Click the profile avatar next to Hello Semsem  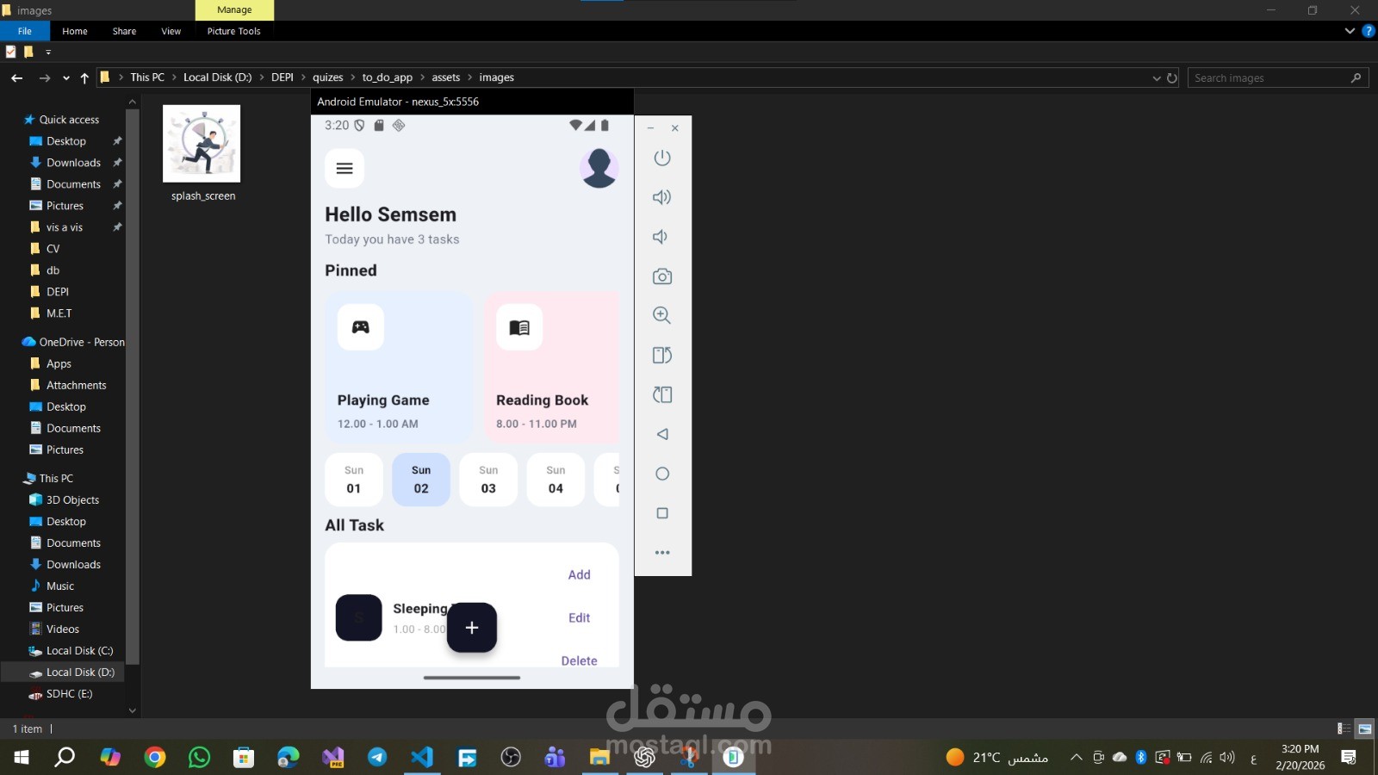(x=599, y=169)
